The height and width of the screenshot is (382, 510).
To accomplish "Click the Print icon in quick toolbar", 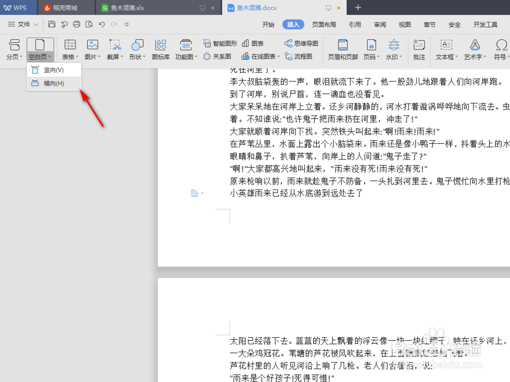I will click(76, 24).
